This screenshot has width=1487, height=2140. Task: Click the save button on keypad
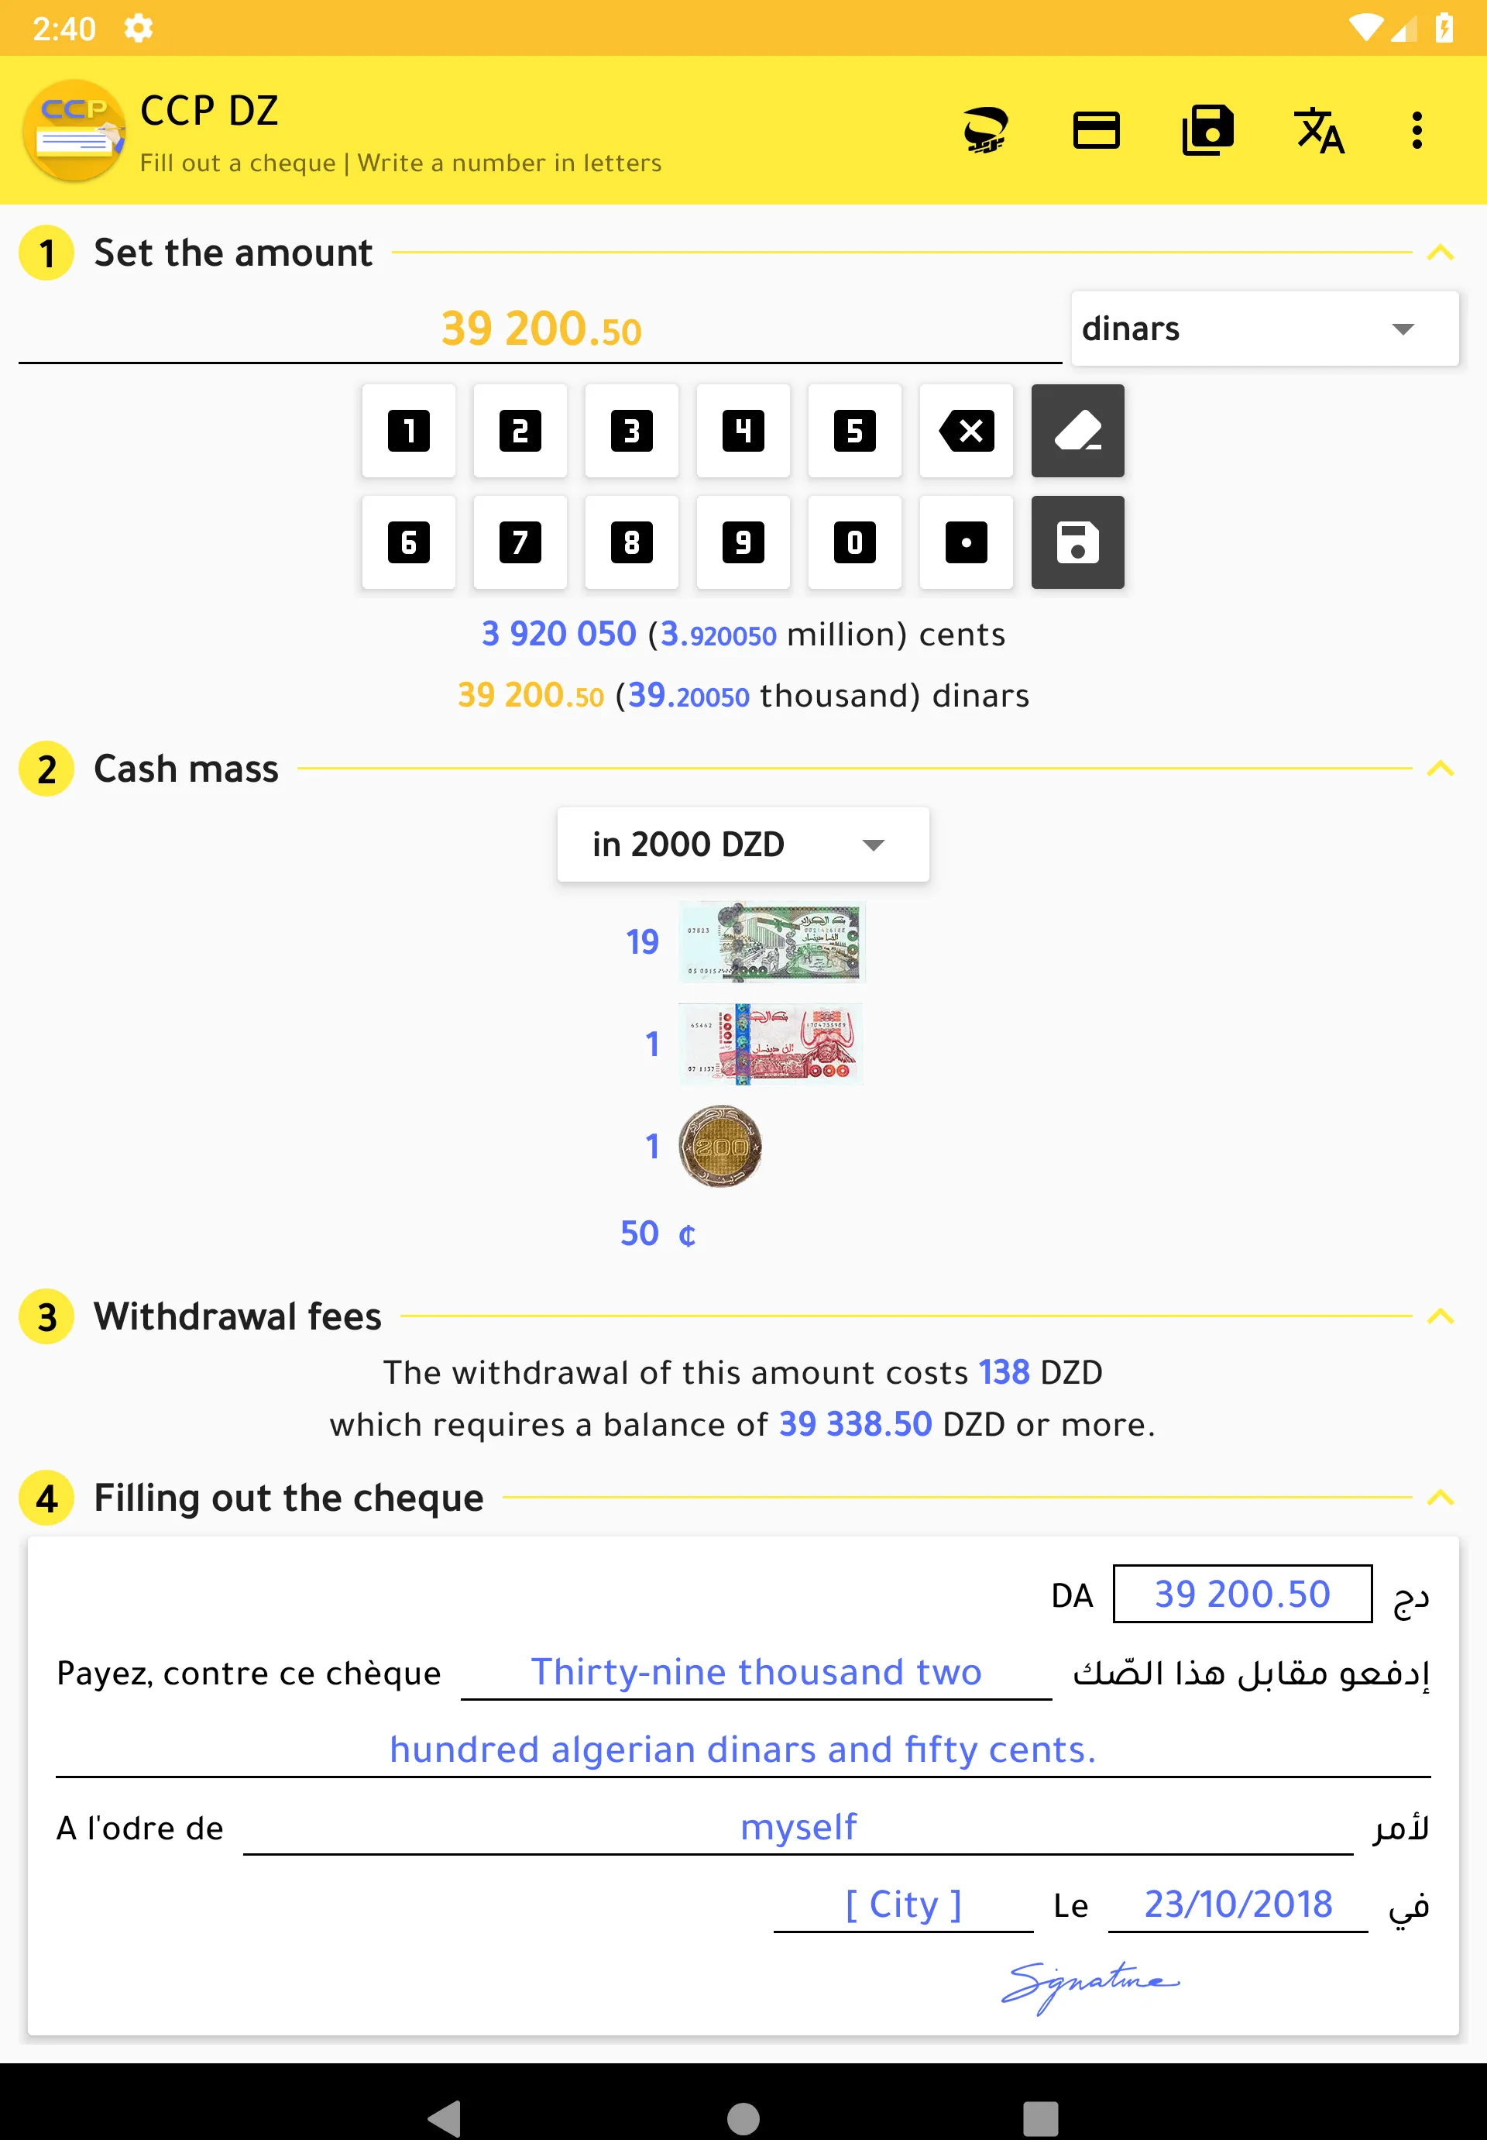tap(1076, 542)
